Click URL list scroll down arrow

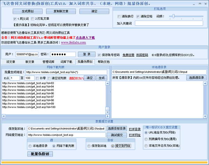pos(108,112)
